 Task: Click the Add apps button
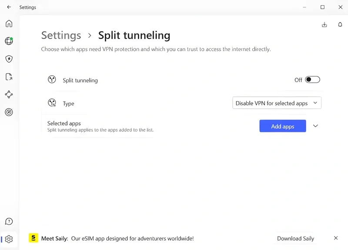(282, 126)
